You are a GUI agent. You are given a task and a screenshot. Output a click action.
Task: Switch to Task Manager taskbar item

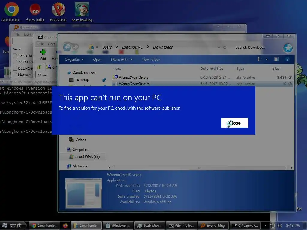pyautogui.click(x=150, y=226)
